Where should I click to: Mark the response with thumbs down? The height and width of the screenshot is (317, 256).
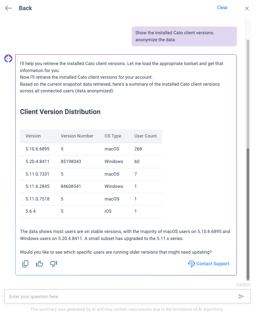coord(54,264)
